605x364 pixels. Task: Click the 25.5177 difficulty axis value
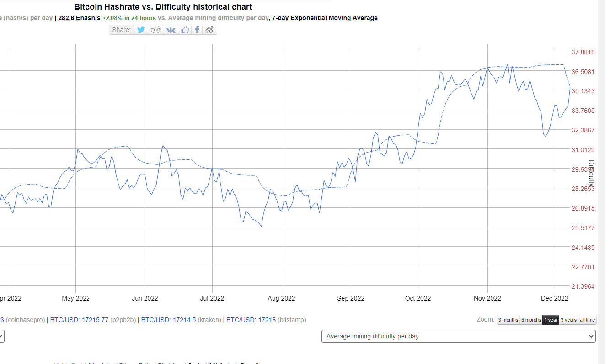pos(584,228)
